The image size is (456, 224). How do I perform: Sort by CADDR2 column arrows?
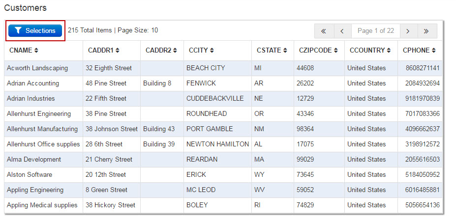175,50
